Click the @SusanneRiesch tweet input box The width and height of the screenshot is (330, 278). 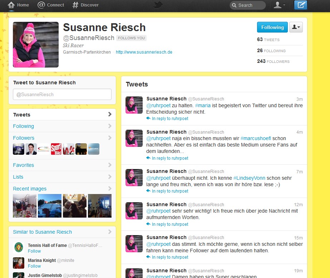pyautogui.click(x=62, y=94)
